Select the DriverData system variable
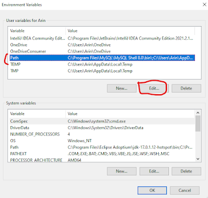Screen dimensions: 208x198 click(102, 128)
